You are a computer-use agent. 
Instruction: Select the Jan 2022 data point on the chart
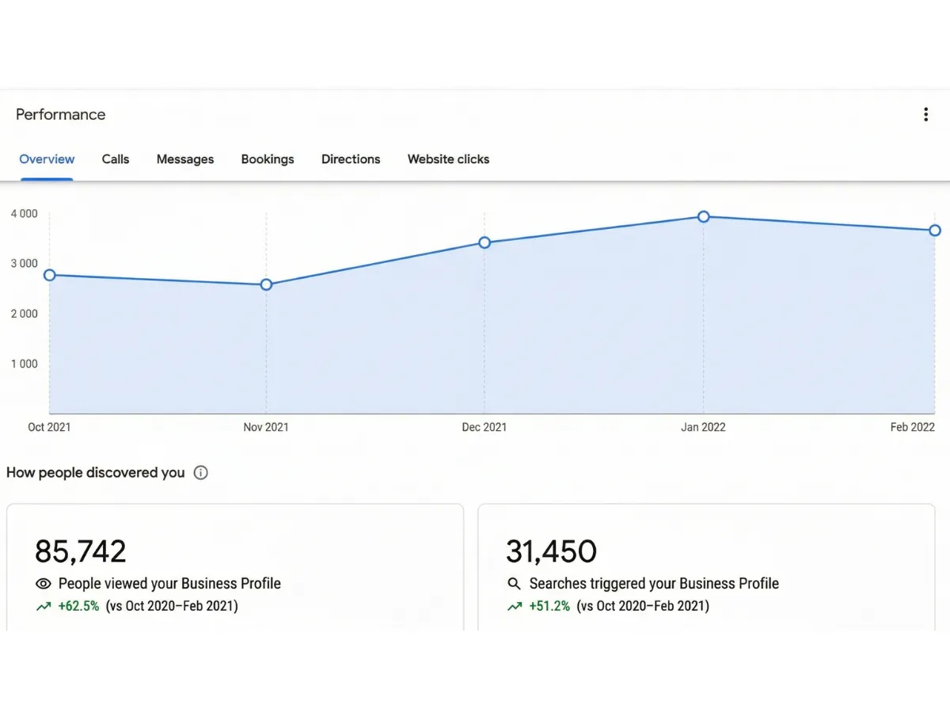(x=703, y=216)
